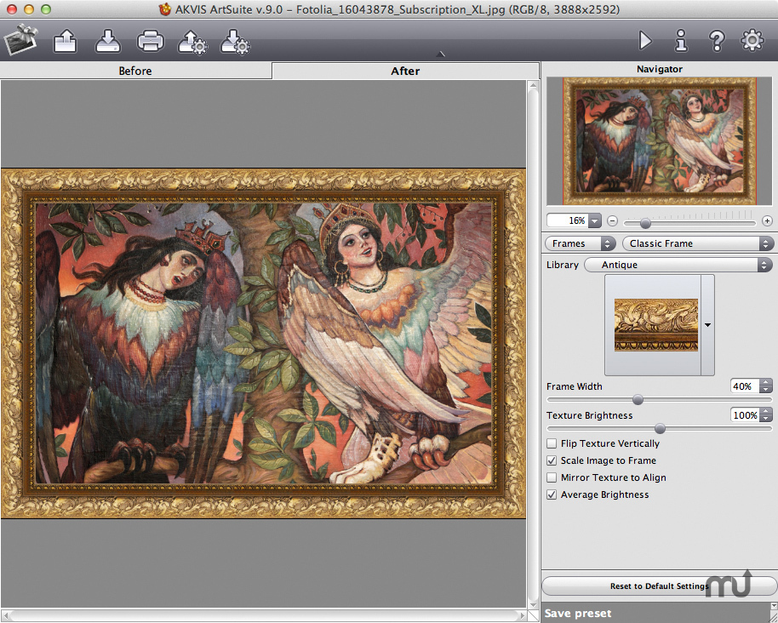This screenshot has width=778, height=623.
Task: Switch to the Before tab
Action: click(135, 71)
